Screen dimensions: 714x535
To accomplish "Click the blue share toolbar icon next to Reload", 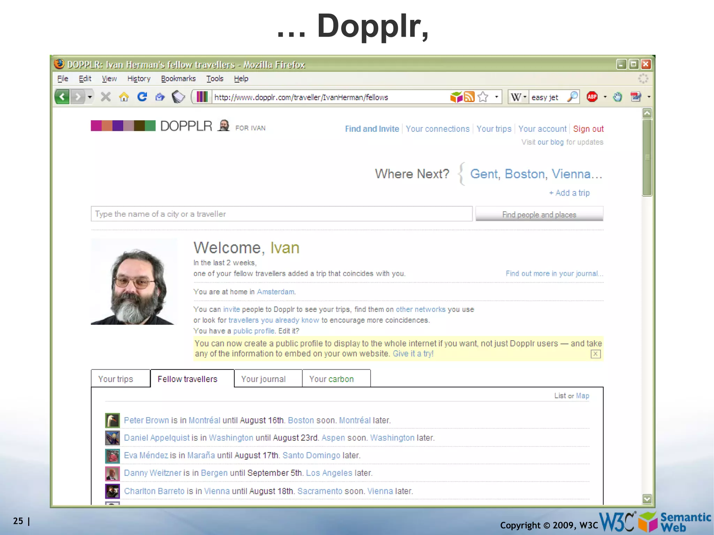I will tap(160, 97).
